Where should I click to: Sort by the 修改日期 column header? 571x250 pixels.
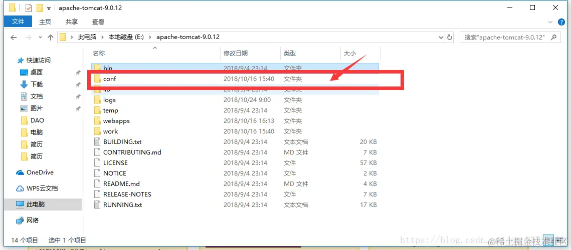click(x=236, y=53)
